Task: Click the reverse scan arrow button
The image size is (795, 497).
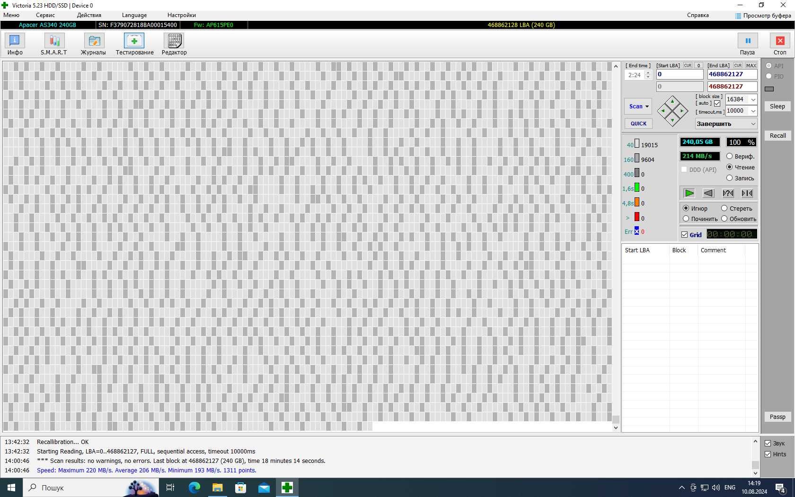Action: 708,193
